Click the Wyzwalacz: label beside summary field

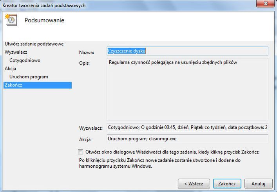(x=91, y=128)
